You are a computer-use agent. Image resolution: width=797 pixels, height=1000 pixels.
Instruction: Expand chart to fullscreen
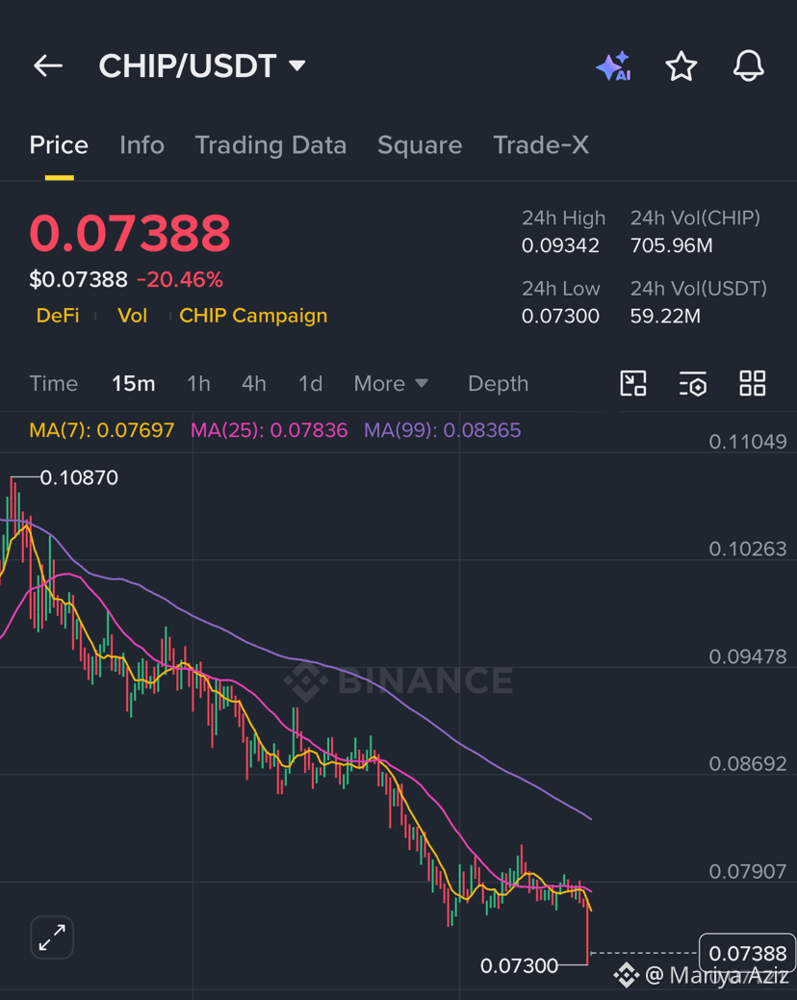pos(52,936)
